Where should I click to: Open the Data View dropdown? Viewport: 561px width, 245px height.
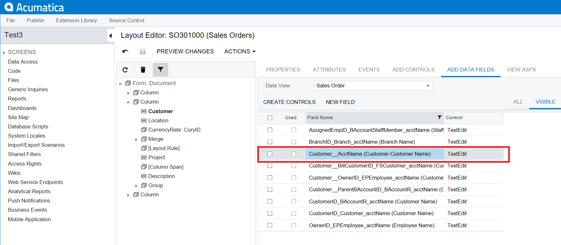(x=428, y=86)
